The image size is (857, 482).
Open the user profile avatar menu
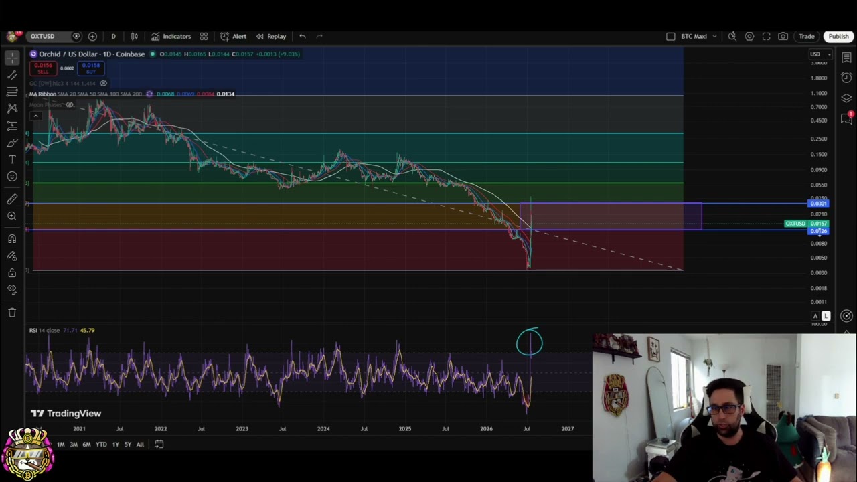click(12, 36)
